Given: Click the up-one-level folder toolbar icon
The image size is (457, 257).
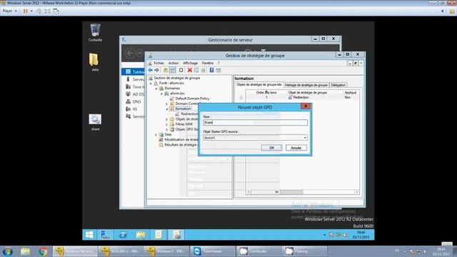Looking at the screenshot, I should [x=166, y=70].
